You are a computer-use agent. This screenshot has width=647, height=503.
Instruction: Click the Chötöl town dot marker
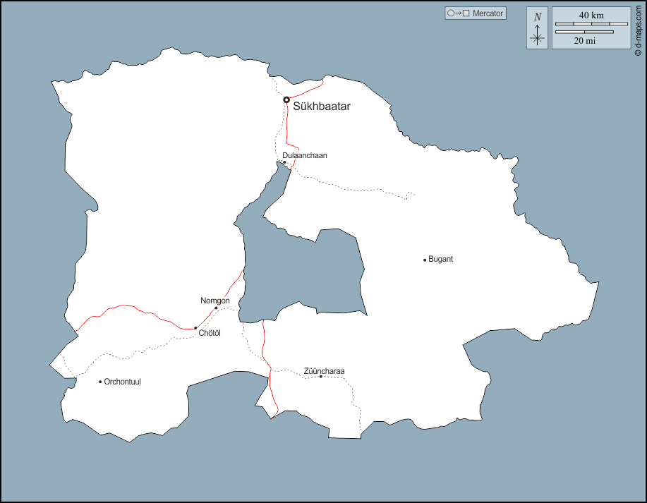coord(195,328)
